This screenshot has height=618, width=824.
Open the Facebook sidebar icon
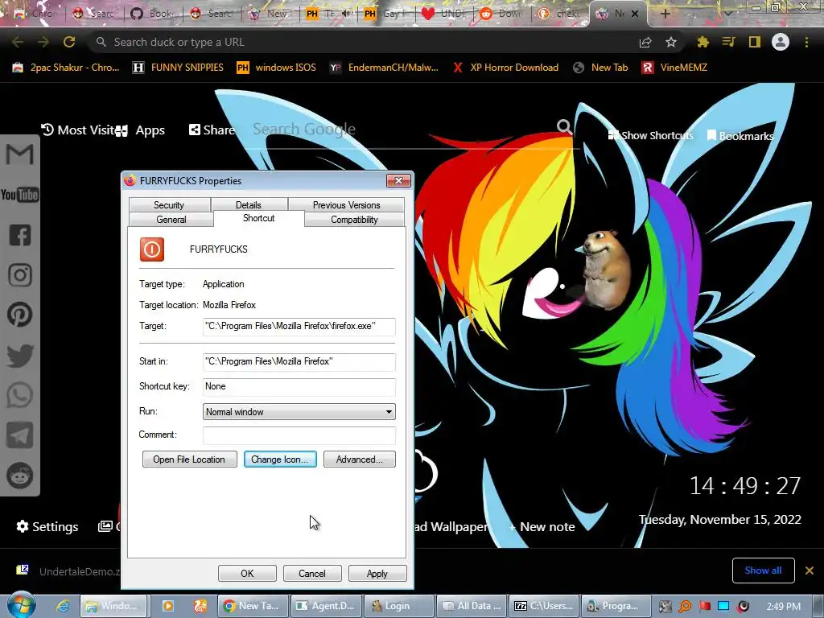(x=20, y=235)
